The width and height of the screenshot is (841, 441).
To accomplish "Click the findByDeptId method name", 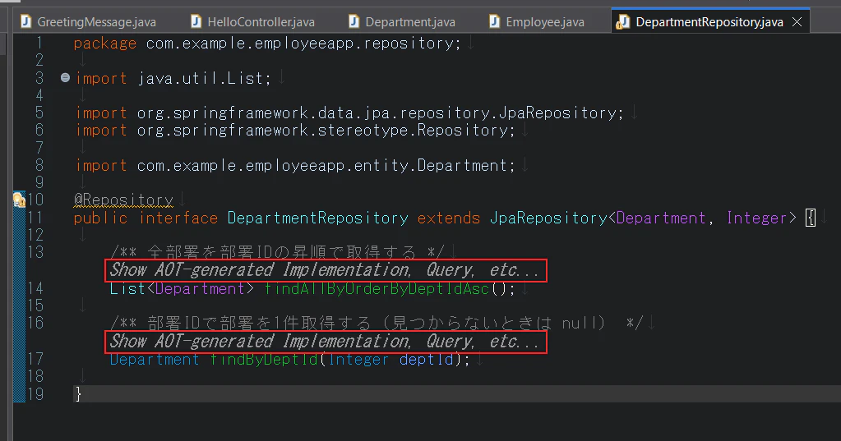I will pos(265,360).
